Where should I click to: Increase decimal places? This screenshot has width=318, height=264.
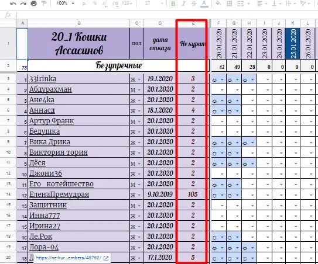115,4
